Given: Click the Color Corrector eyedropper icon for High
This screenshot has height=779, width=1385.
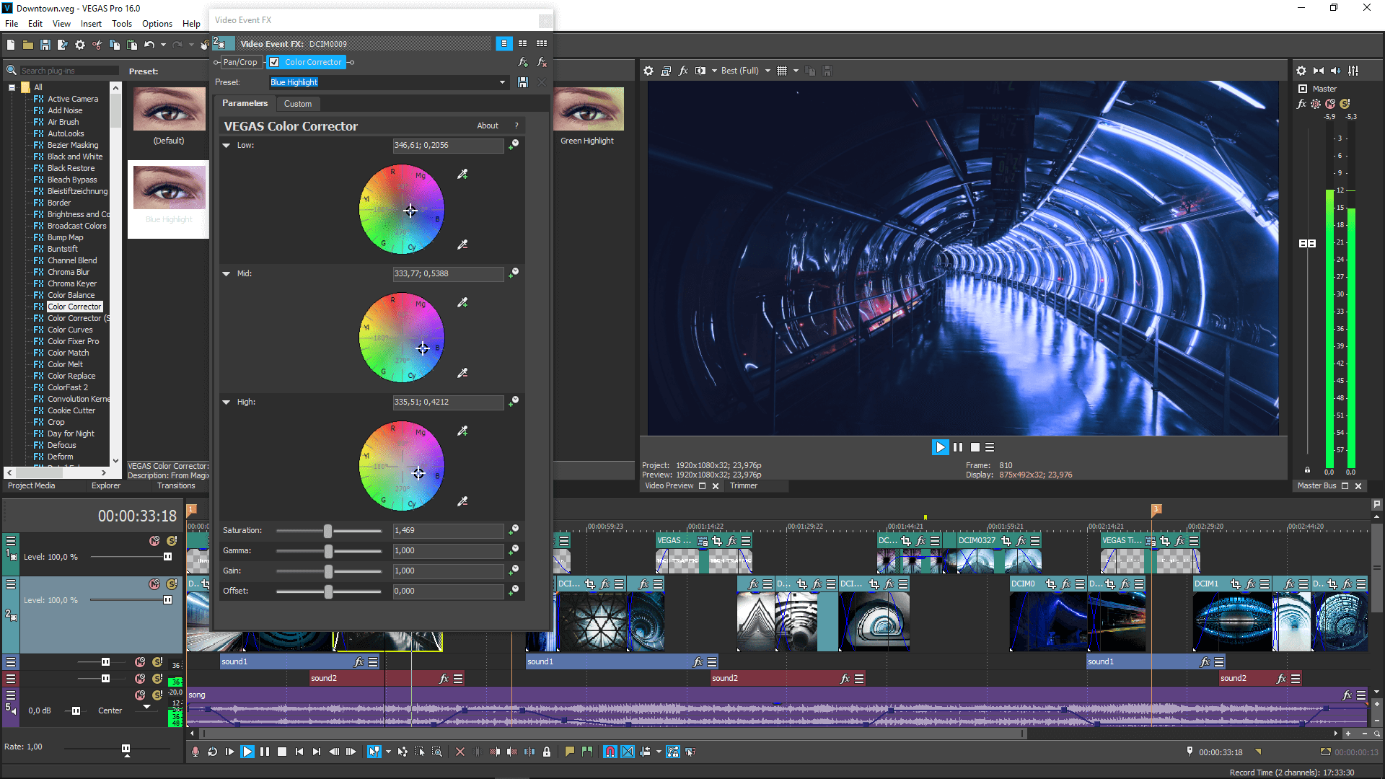Looking at the screenshot, I should (x=462, y=431).
